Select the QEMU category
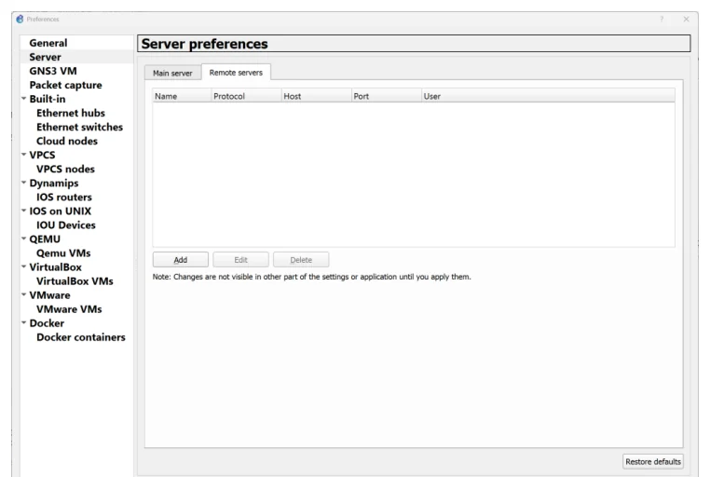Image resolution: width=710 pixels, height=477 pixels. pos(45,239)
